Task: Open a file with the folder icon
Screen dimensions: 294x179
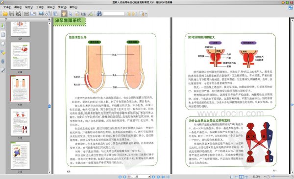Action: pos(5,14)
